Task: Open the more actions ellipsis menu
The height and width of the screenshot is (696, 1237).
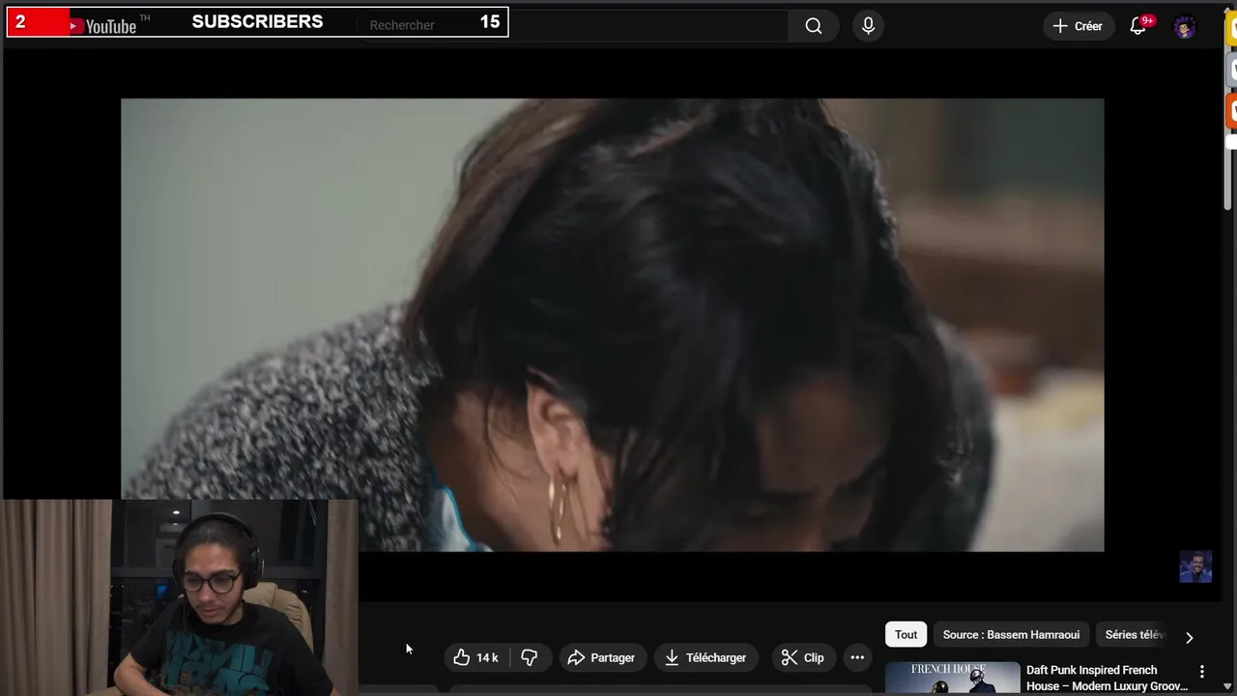Action: click(857, 657)
